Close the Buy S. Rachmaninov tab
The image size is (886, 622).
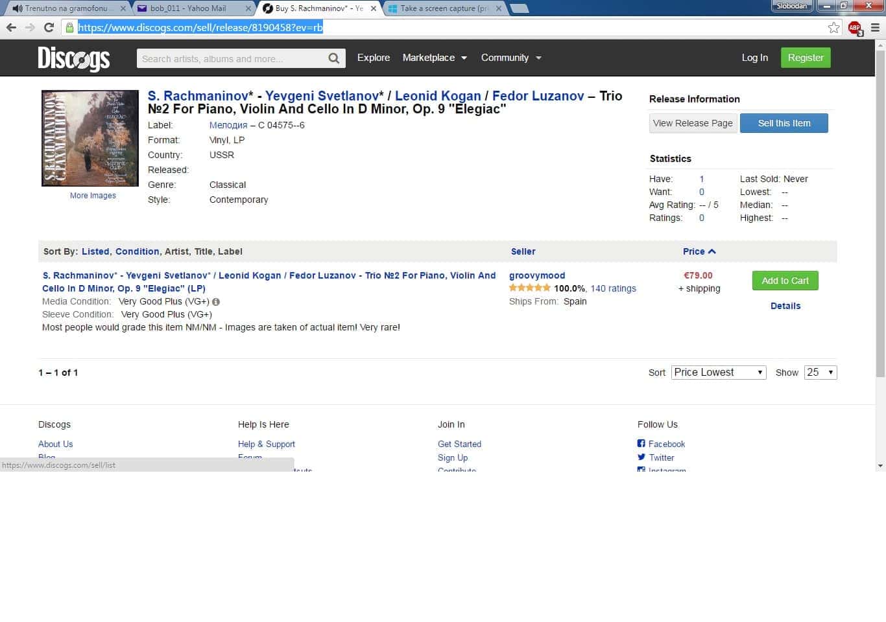[x=373, y=8]
